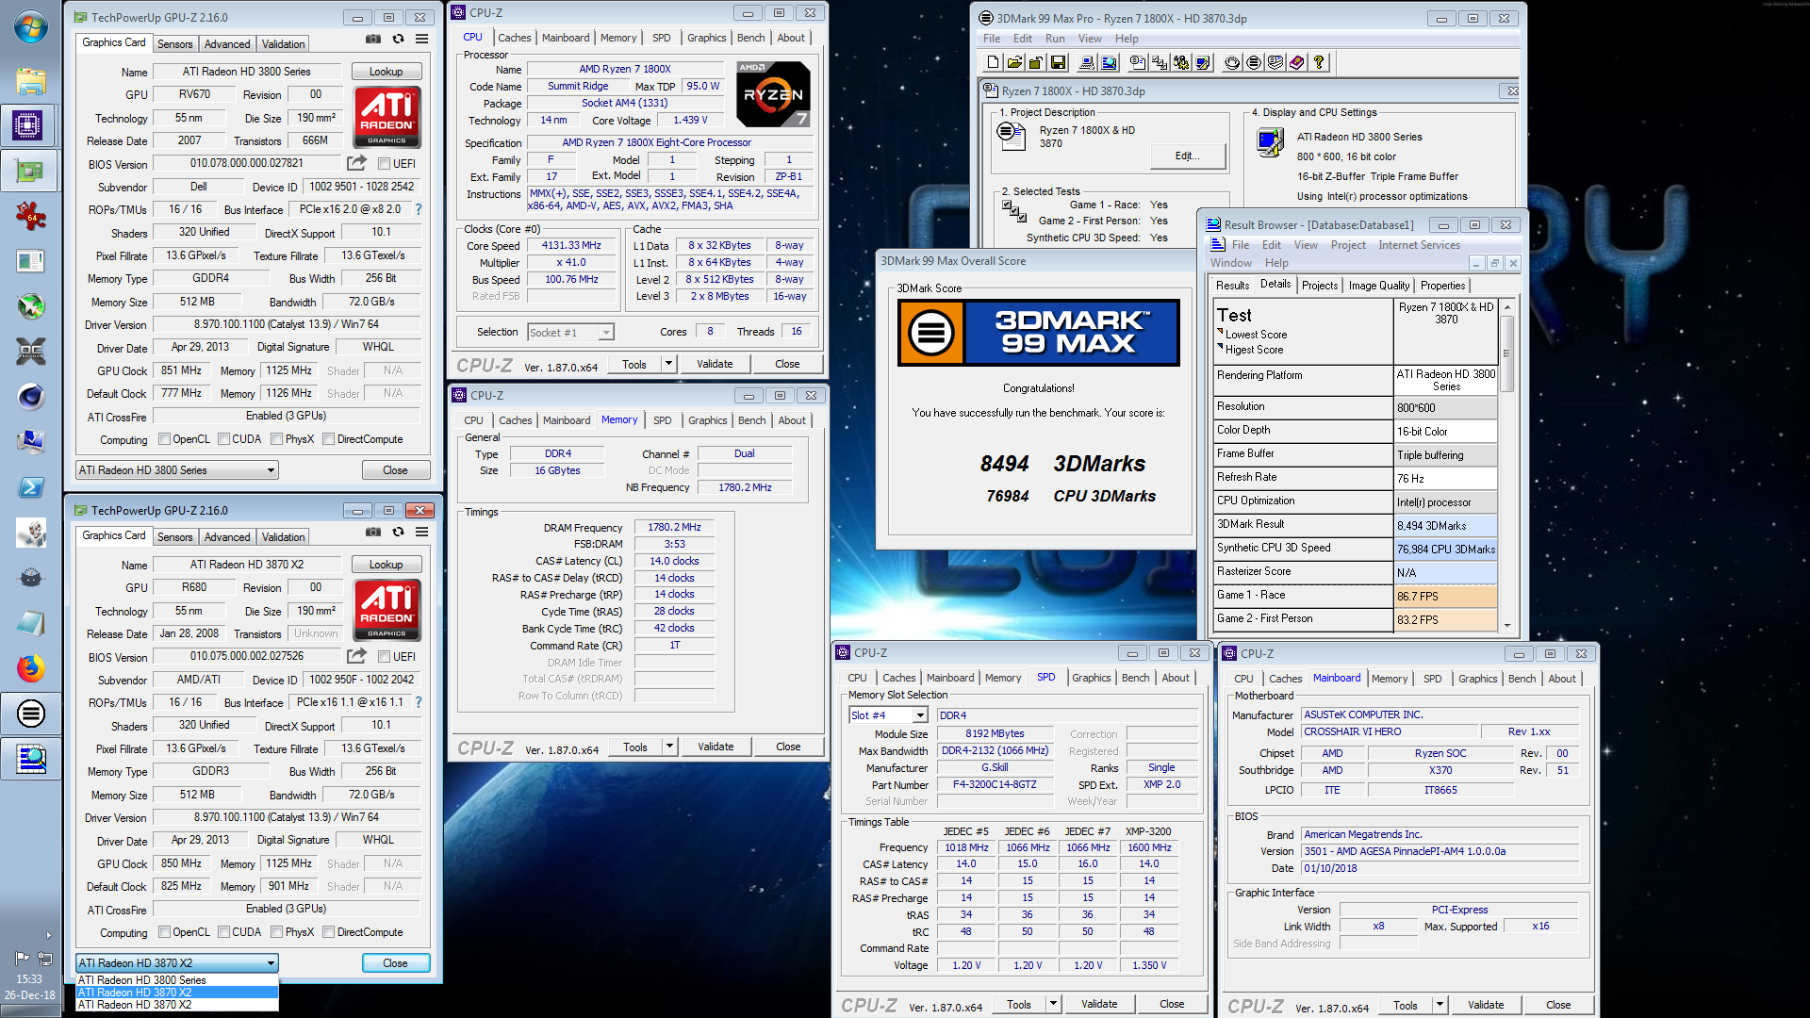Viewport: 1810px width, 1018px height.
Task: Expand Tools arrow in CPU-Z Mainboard window
Action: (1440, 1005)
